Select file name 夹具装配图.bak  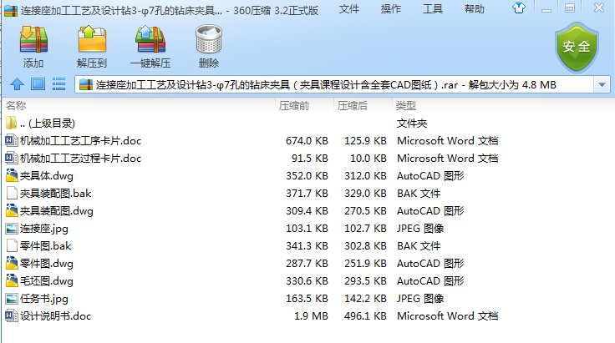click(56, 194)
